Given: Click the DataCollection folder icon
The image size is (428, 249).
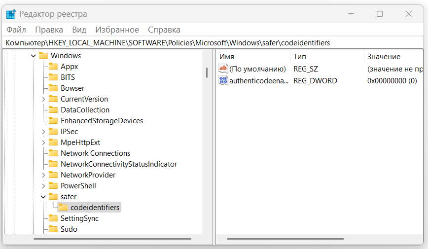Looking at the screenshot, I should (x=53, y=110).
